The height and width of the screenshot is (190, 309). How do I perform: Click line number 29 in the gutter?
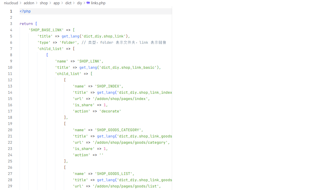coord(10,186)
